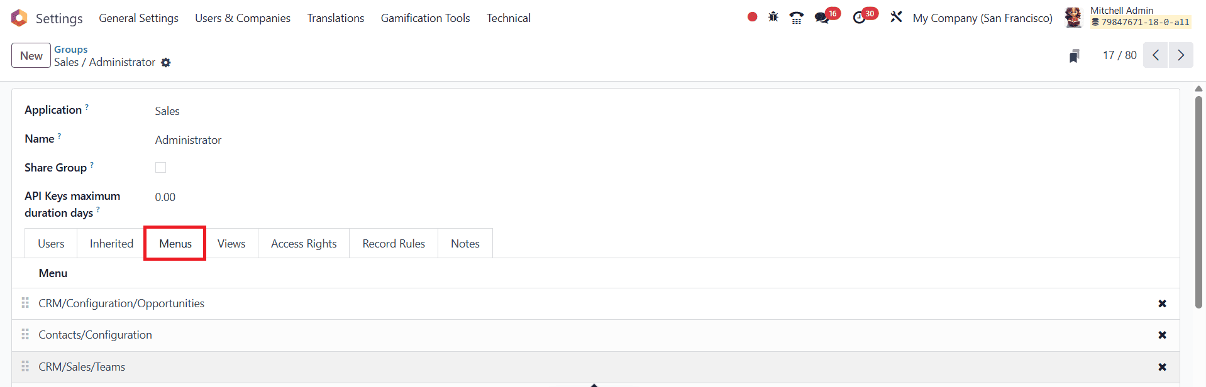Open conversations with 16 unread messages
Screen dimensions: 1206x387
coord(826,16)
